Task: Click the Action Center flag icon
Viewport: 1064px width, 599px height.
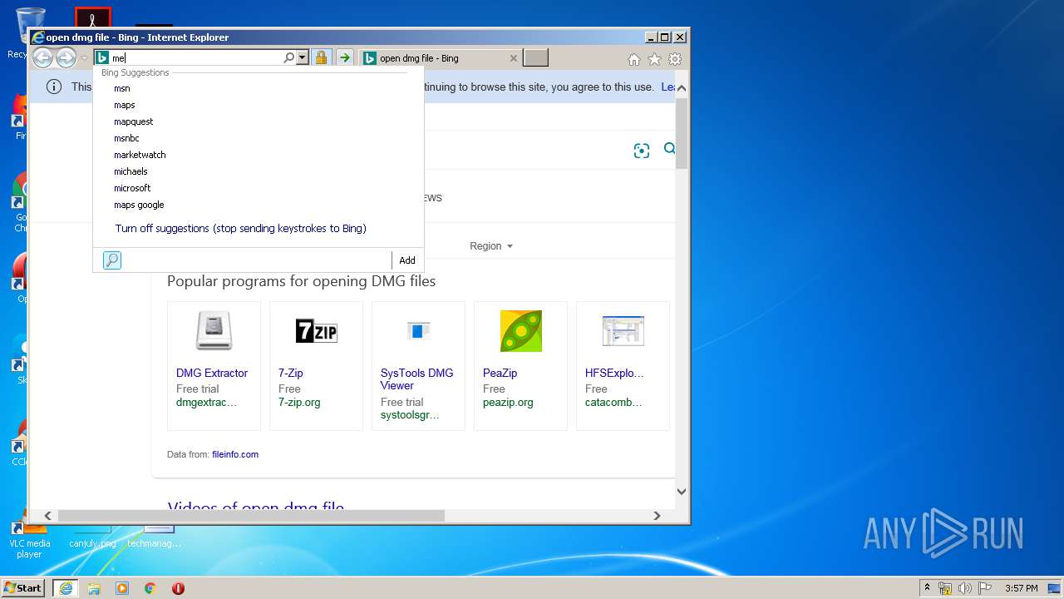Action: (x=985, y=588)
